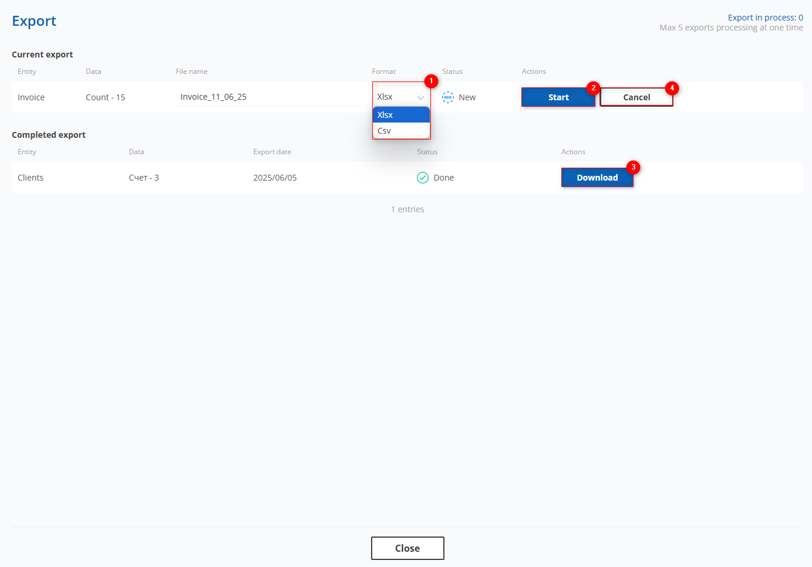812x567 pixels.
Task: Click the 'Count - 15' data cell
Action: point(105,97)
